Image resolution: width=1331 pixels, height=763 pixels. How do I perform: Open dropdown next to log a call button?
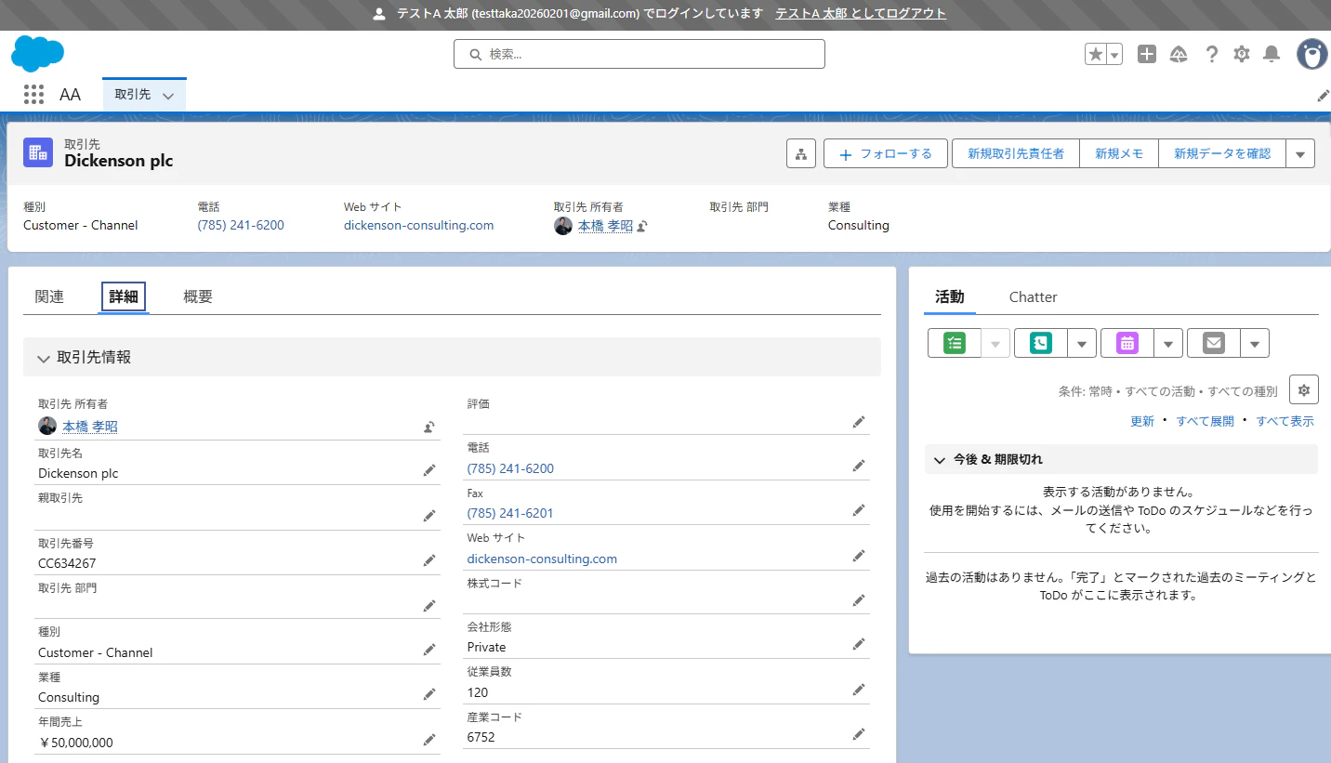[x=1082, y=344]
